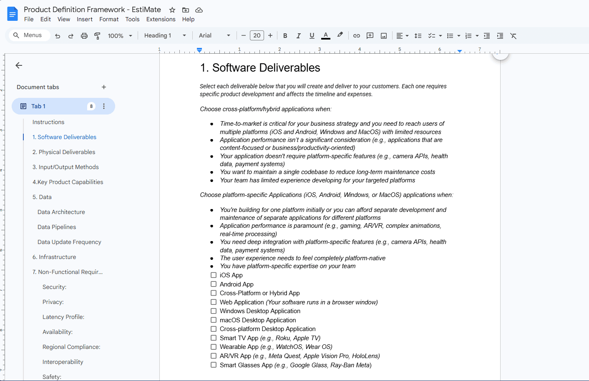Clear formatting with the toolbar icon
589x381 pixels.
click(x=513, y=36)
